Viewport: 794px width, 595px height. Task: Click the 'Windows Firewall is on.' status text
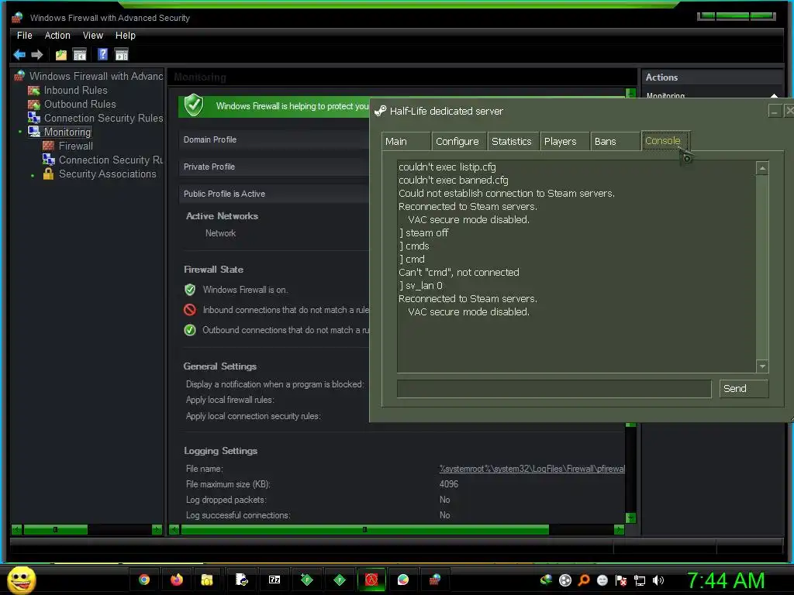click(x=245, y=290)
